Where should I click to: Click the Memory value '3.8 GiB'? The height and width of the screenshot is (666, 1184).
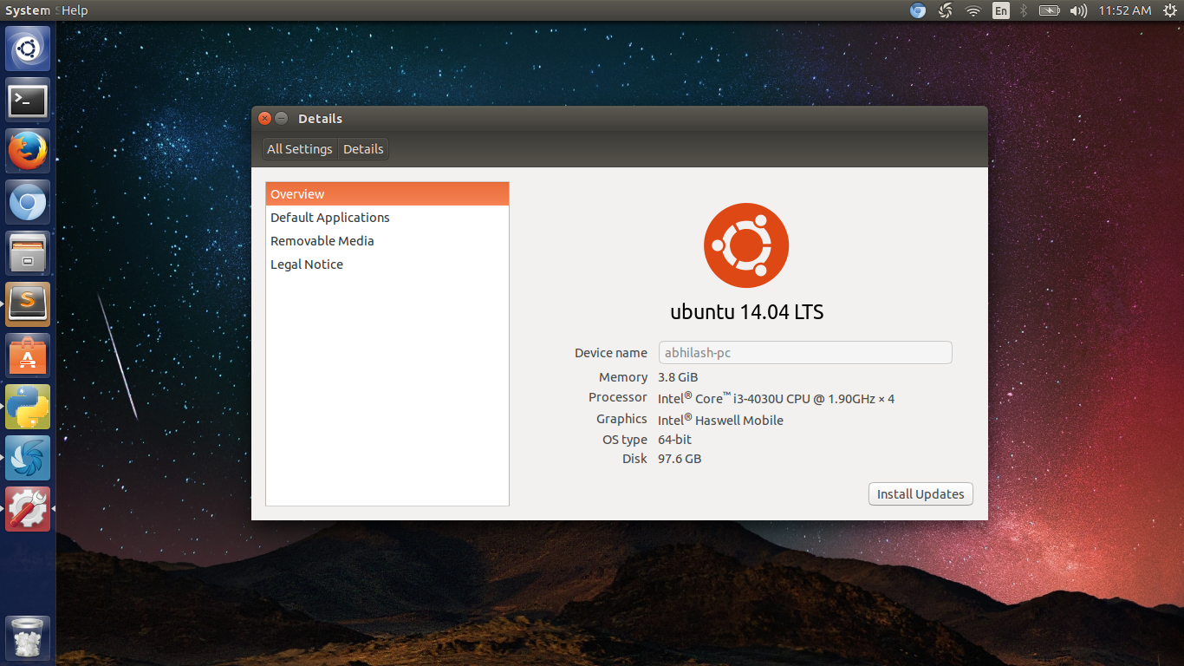(678, 377)
